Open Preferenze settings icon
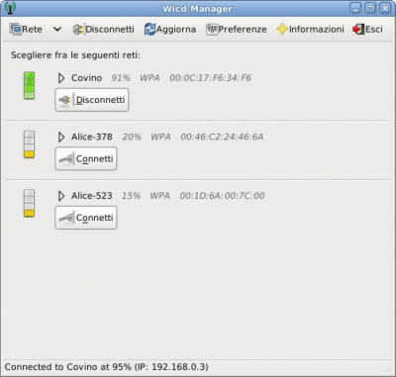The height and width of the screenshot is (377, 396). [212, 30]
